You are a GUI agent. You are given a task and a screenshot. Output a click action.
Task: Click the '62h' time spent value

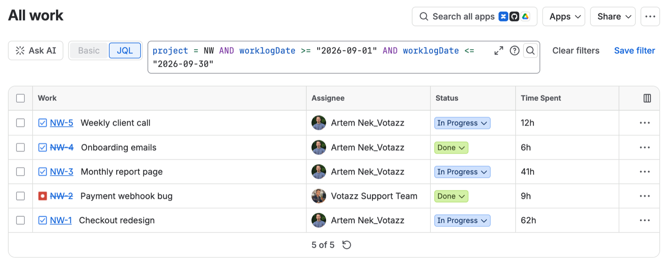pyautogui.click(x=528, y=220)
